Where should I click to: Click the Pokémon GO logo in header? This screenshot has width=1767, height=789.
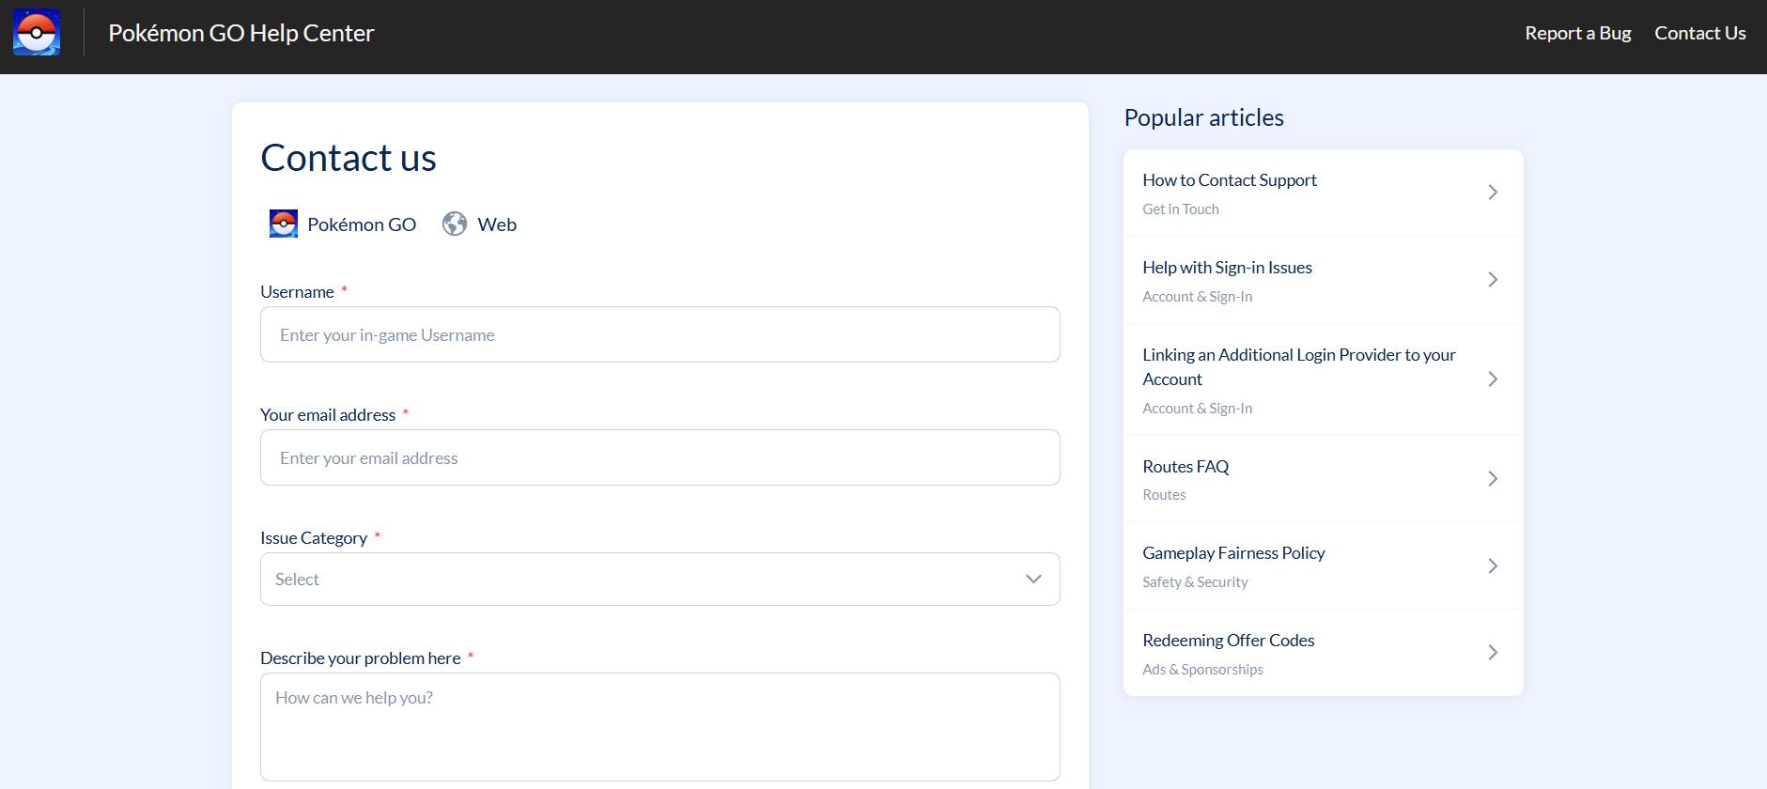[x=37, y=33]
